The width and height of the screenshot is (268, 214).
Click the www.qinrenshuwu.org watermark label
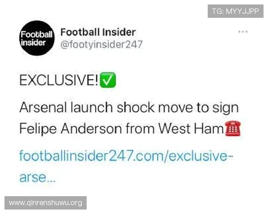click(46, 203)
